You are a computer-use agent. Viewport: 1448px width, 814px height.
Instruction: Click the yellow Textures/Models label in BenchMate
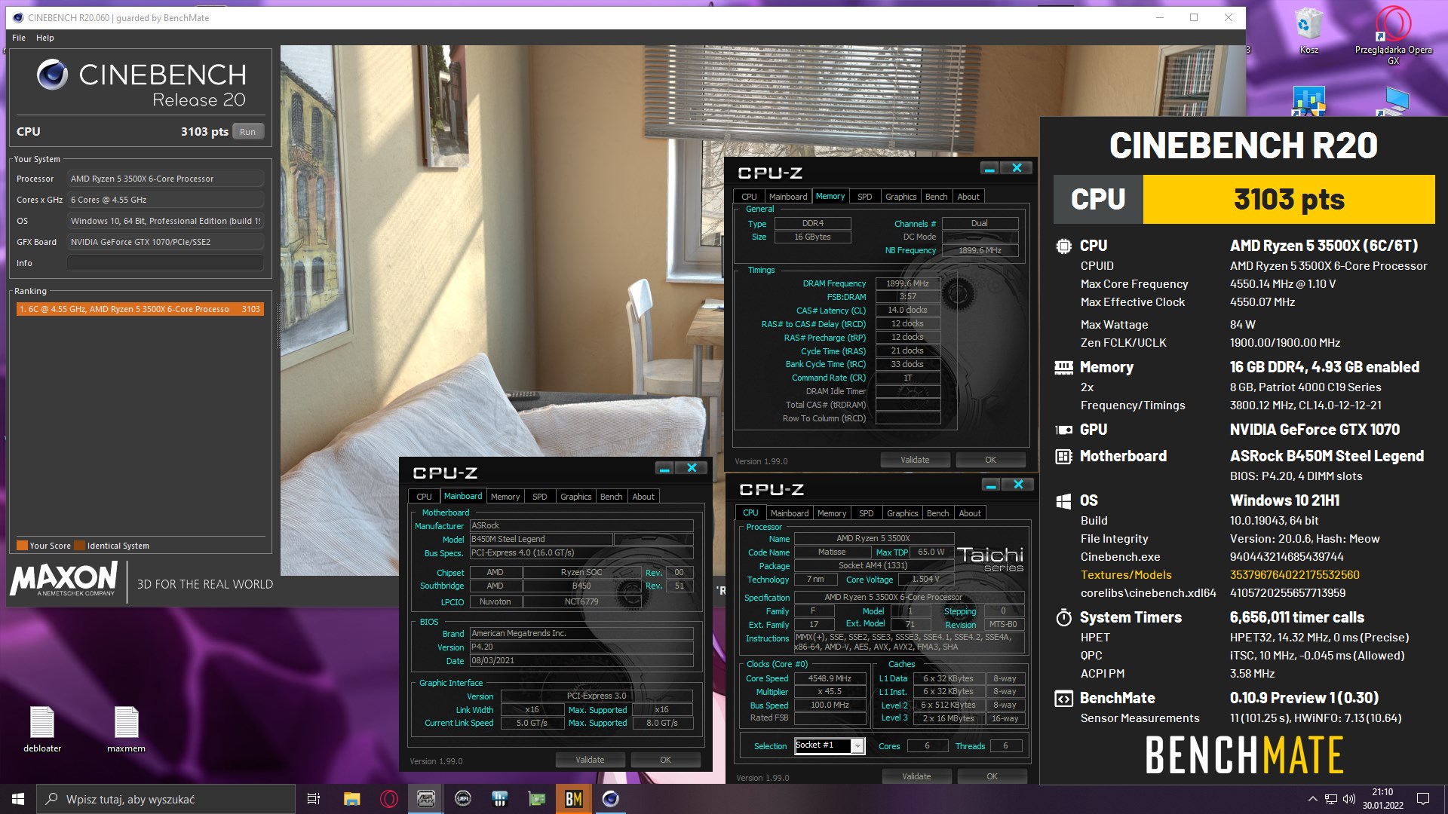pos(1126,575)
